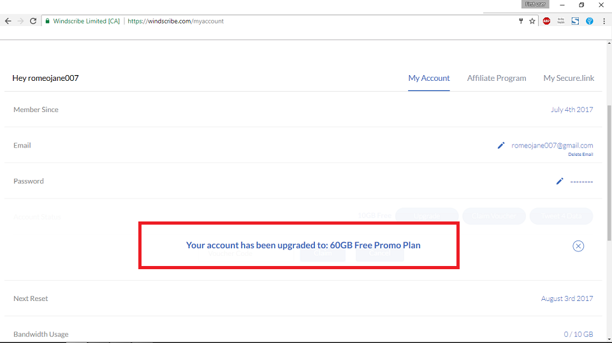Minimize the browser window
Viewport: 612px width, 343px height.
(x=562, y=5)
